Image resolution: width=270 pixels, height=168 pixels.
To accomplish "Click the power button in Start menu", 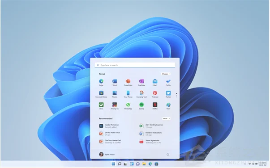I will pyautogui.click(x=168, y=155).
